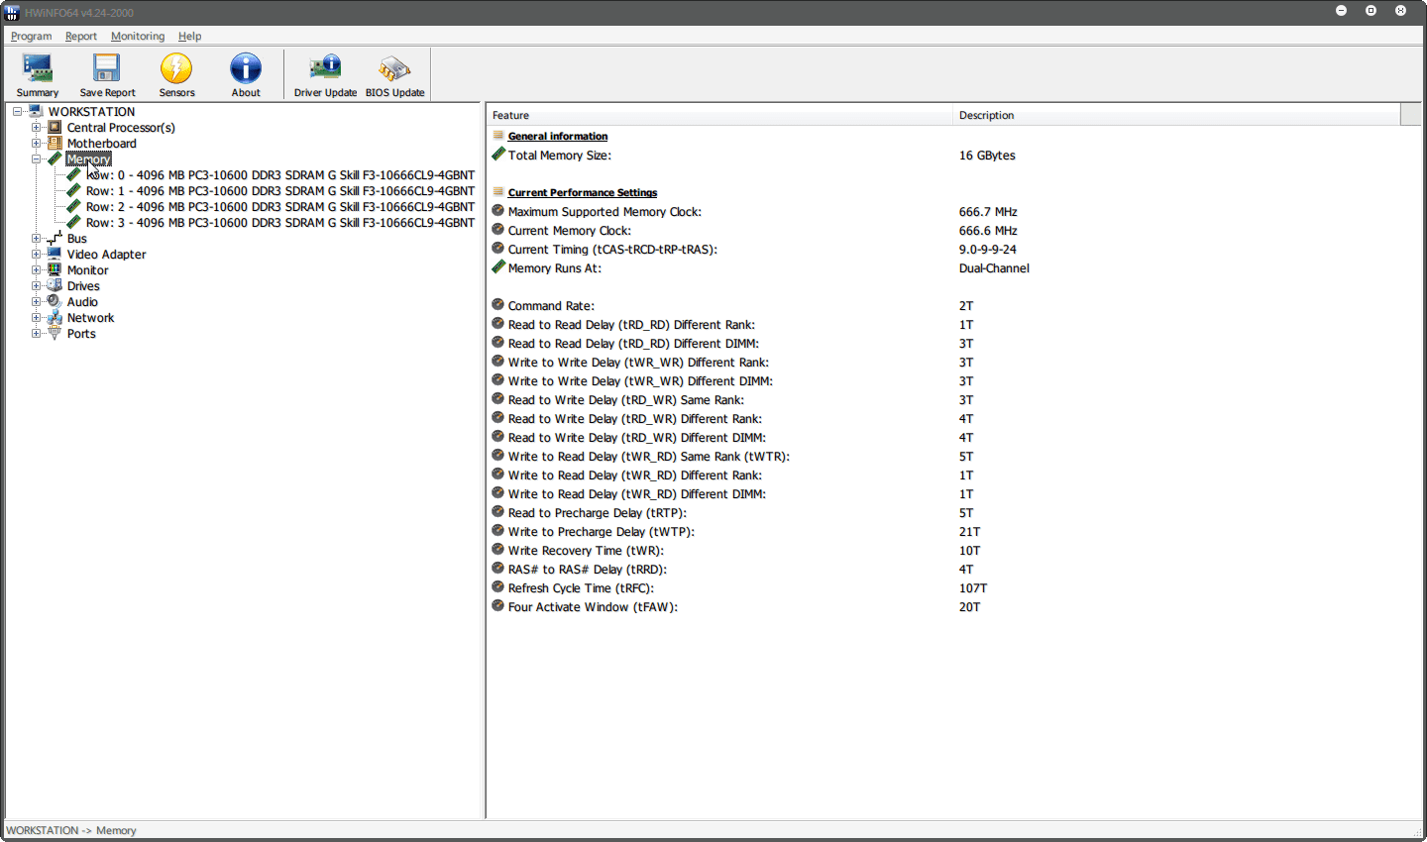Expand the Drives node

[36, 286]
